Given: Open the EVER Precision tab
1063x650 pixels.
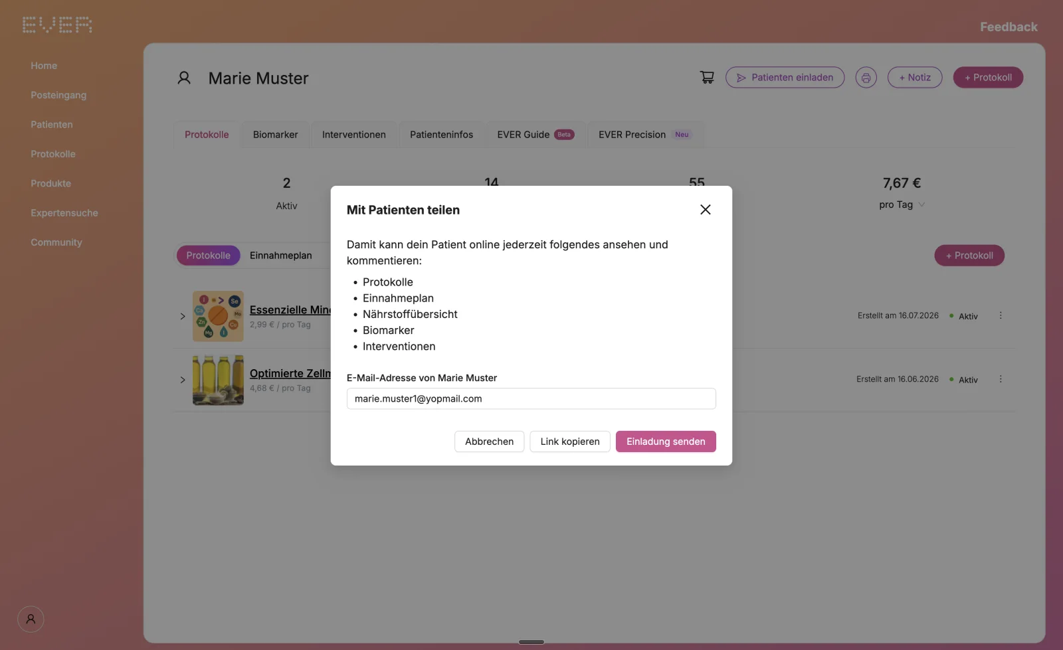Looking at the screenshot, I should click(644, 135).
